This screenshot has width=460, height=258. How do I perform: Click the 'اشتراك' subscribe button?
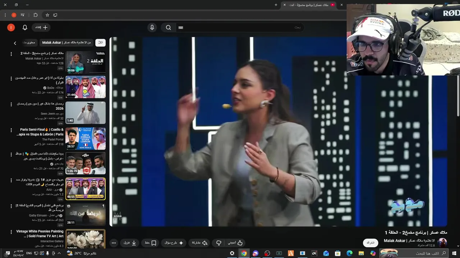(371, 243)
